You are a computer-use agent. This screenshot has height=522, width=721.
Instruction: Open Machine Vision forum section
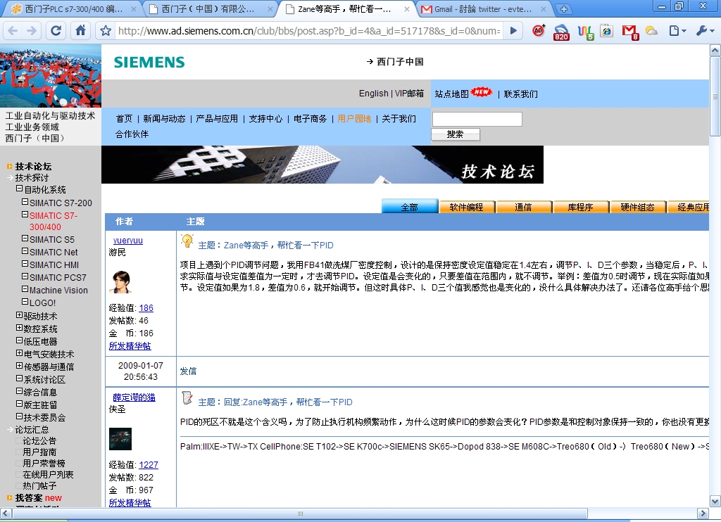coord(58,291)
